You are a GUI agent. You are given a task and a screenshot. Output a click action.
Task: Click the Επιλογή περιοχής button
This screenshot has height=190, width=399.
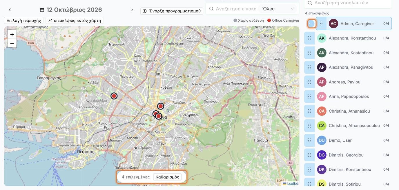click(24, 21)
